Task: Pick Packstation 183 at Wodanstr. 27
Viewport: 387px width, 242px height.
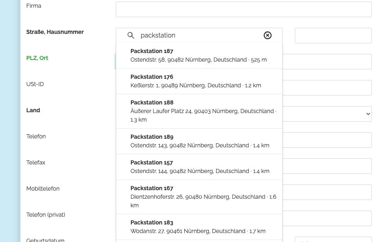Action: [199, 227]
